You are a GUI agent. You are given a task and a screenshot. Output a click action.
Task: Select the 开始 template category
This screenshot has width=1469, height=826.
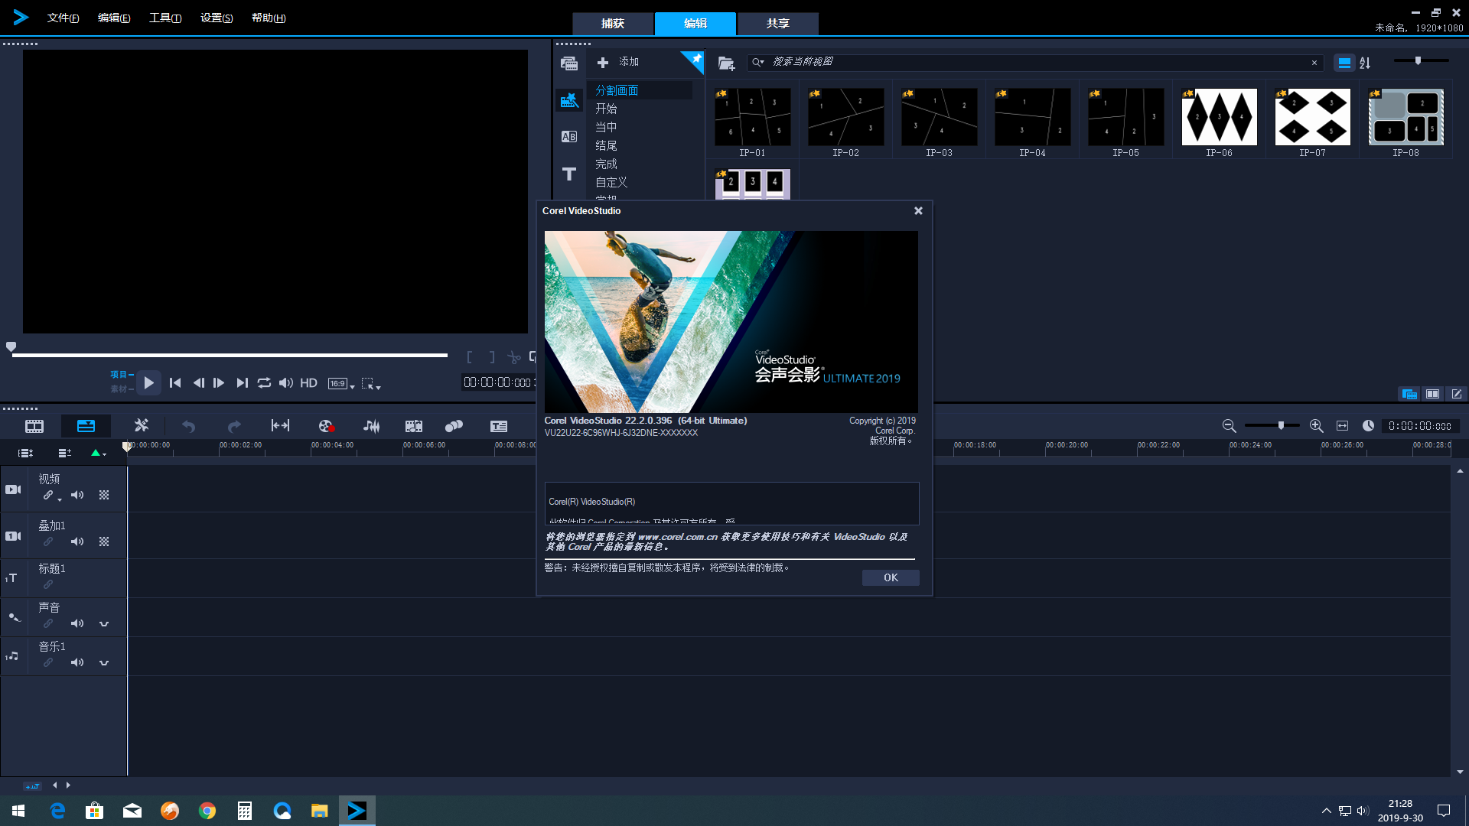[x=606, y=109]
